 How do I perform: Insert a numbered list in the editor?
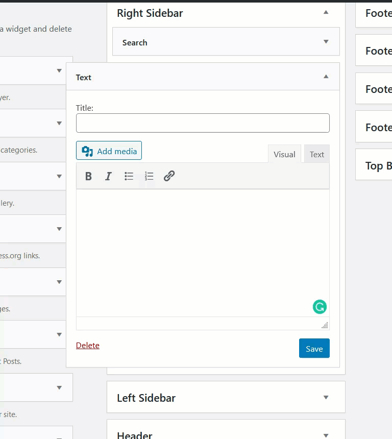click(149, 176)
